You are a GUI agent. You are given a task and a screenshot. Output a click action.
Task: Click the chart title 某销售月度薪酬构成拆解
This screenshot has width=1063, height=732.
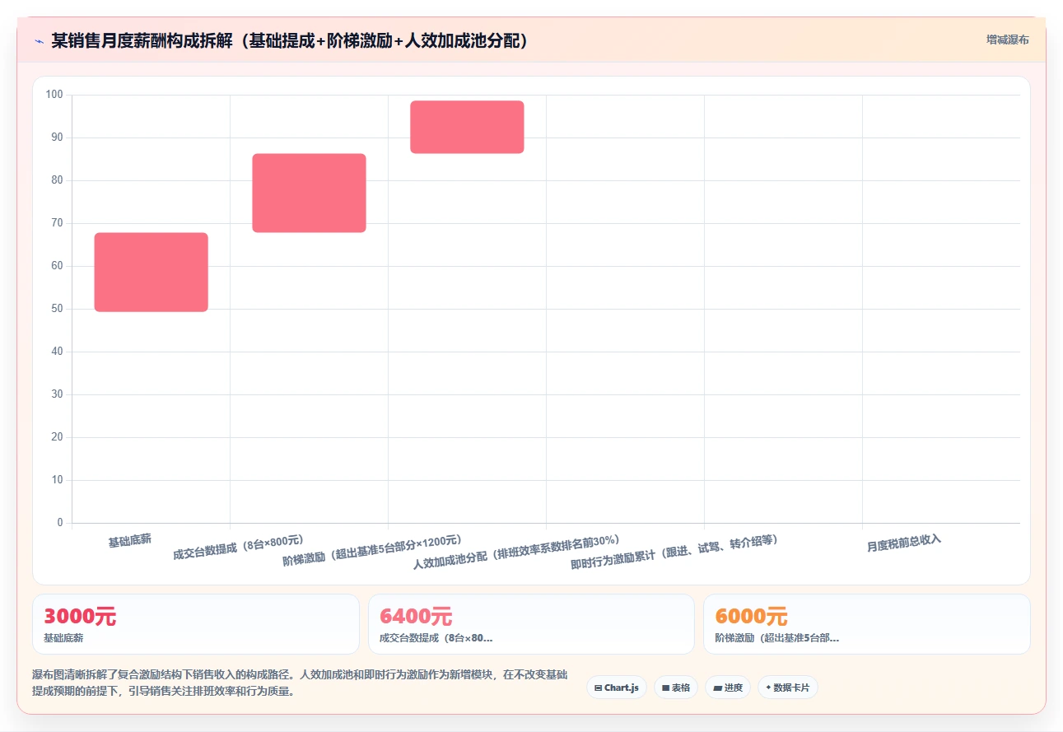click(289, 40)
